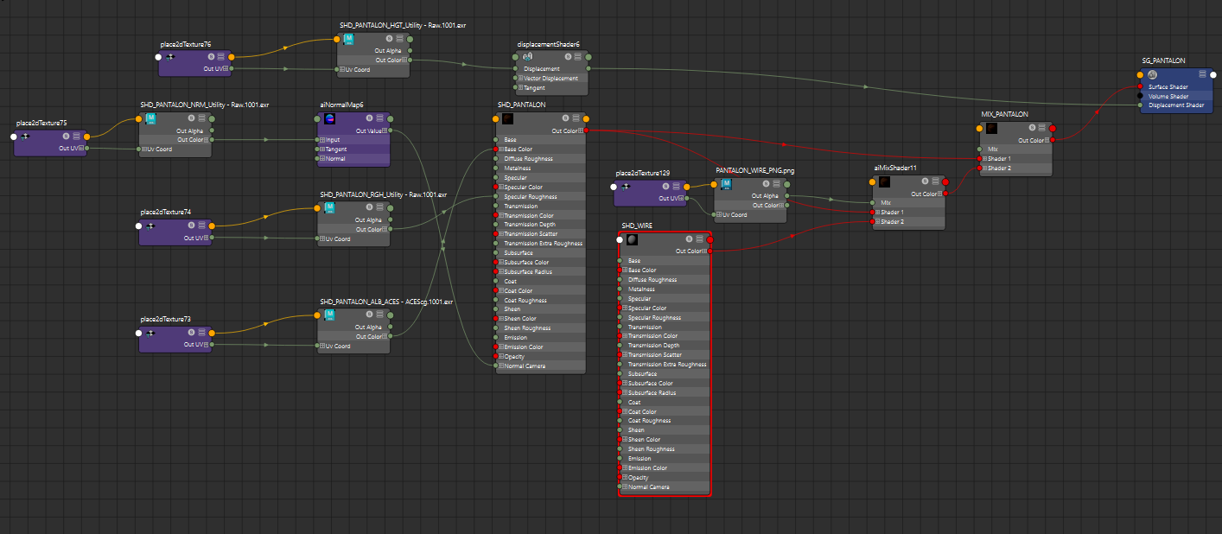The image size is (1222, 534).
Task: Toggle solo on MIX_PANTALON node
Action: point(1031,128)
